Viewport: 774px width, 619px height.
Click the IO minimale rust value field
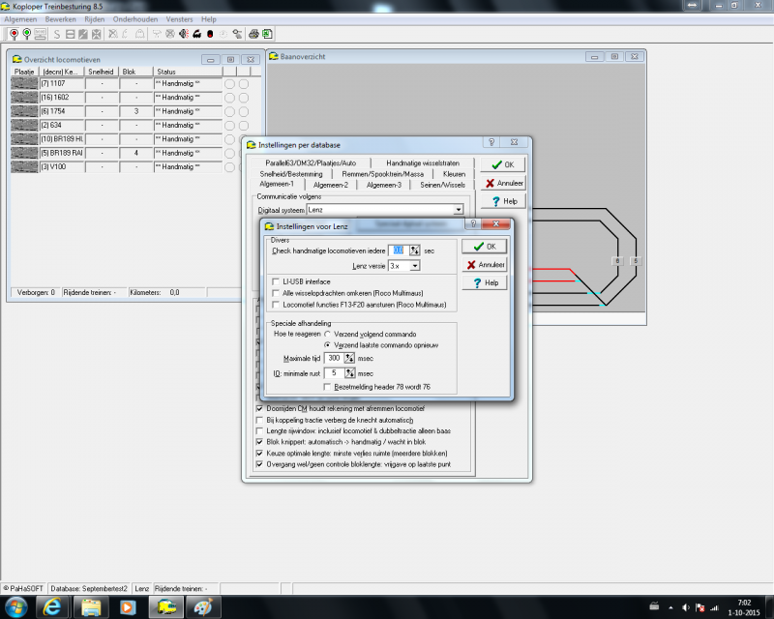334,373
